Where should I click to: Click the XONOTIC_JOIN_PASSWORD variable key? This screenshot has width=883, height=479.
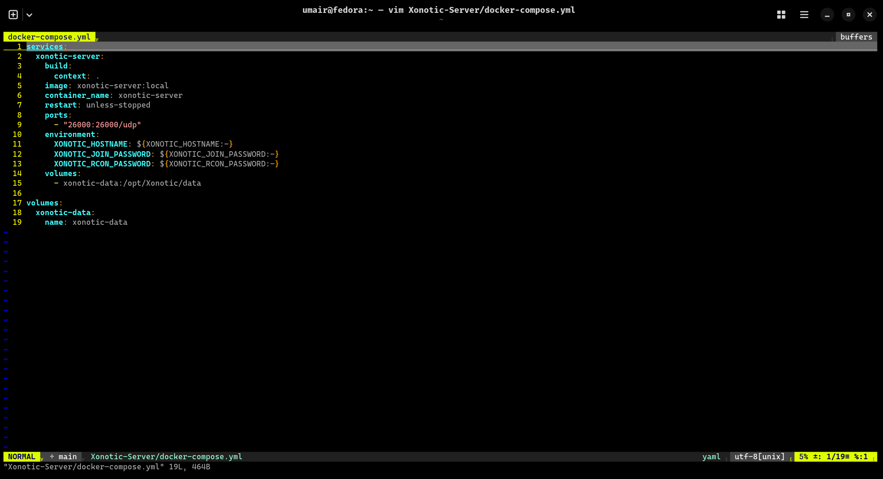click(x=102, y=154)
